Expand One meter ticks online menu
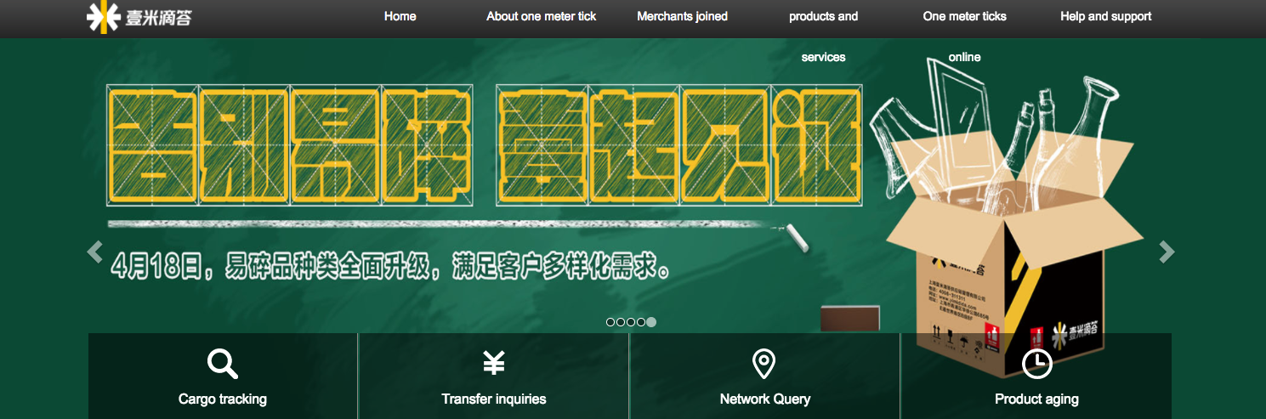This screenshot has height=419, width=1266. (x=964, y=16)
